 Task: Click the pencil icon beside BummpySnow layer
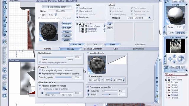104,26
